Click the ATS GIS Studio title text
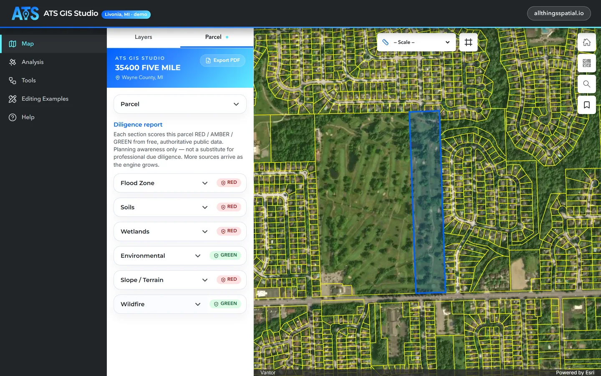The height and width of the screenshot is (376, 601). click(x=71, y=13)
